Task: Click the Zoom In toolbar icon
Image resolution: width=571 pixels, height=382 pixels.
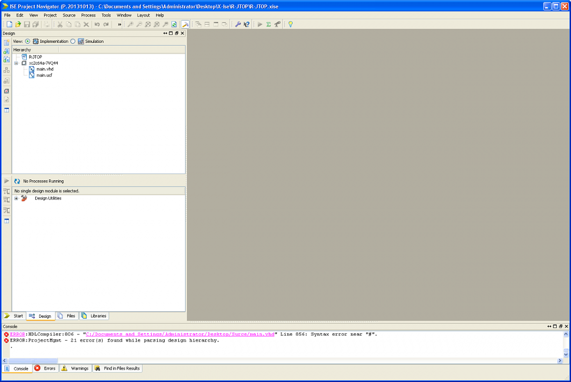Action: tap(131, 24)
